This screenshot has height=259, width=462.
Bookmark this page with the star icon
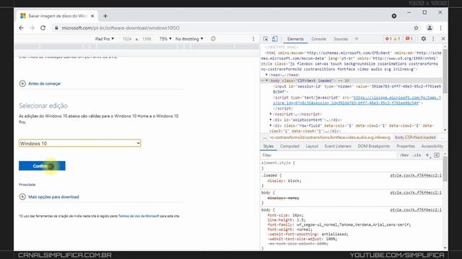click(416, 28)
